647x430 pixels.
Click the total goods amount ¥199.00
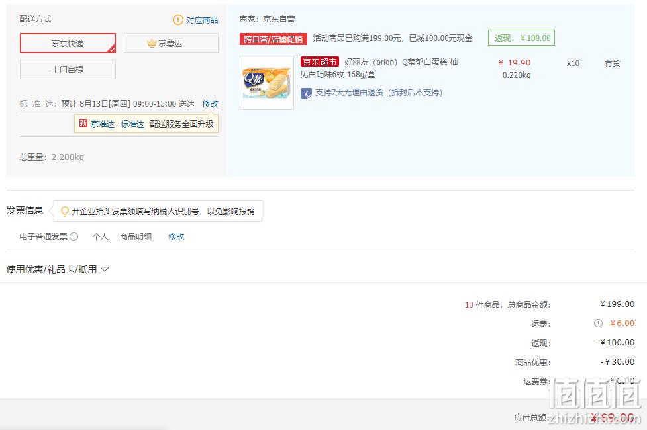(617, 304)
